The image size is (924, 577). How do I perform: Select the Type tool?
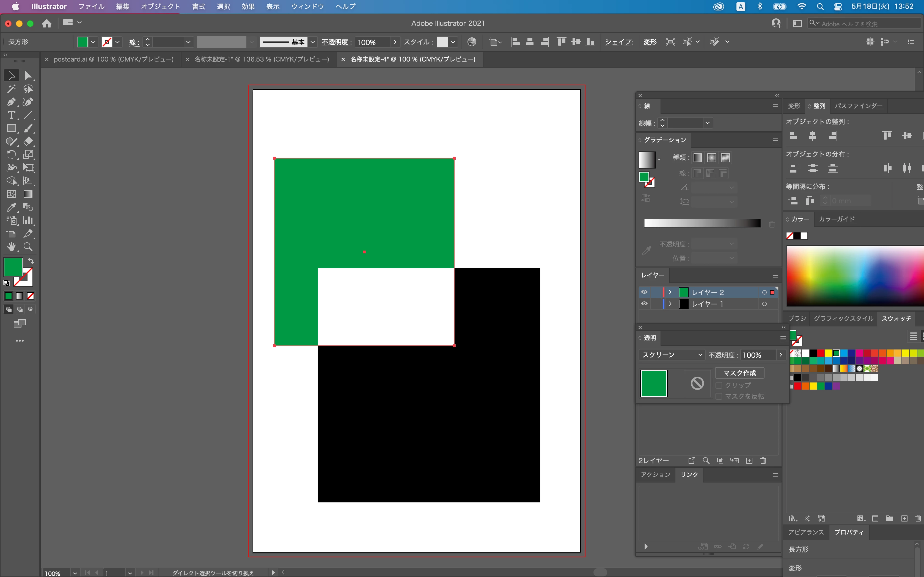(x=11, y=115)
